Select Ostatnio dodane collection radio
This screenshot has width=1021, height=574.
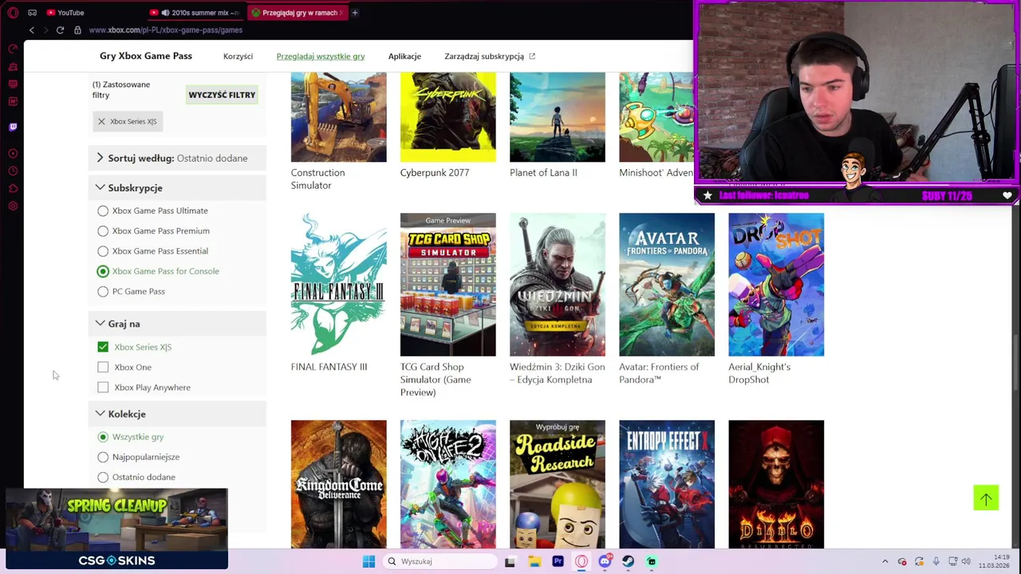coord(103,478)
